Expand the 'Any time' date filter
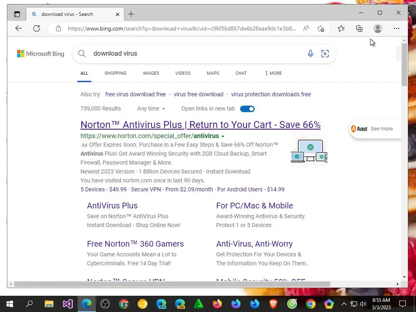The width and height of the screenshot is (416, 312). click(151, 108)
